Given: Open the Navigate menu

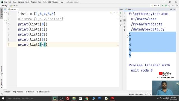Looking at the screenshot, I should (21, 2).
